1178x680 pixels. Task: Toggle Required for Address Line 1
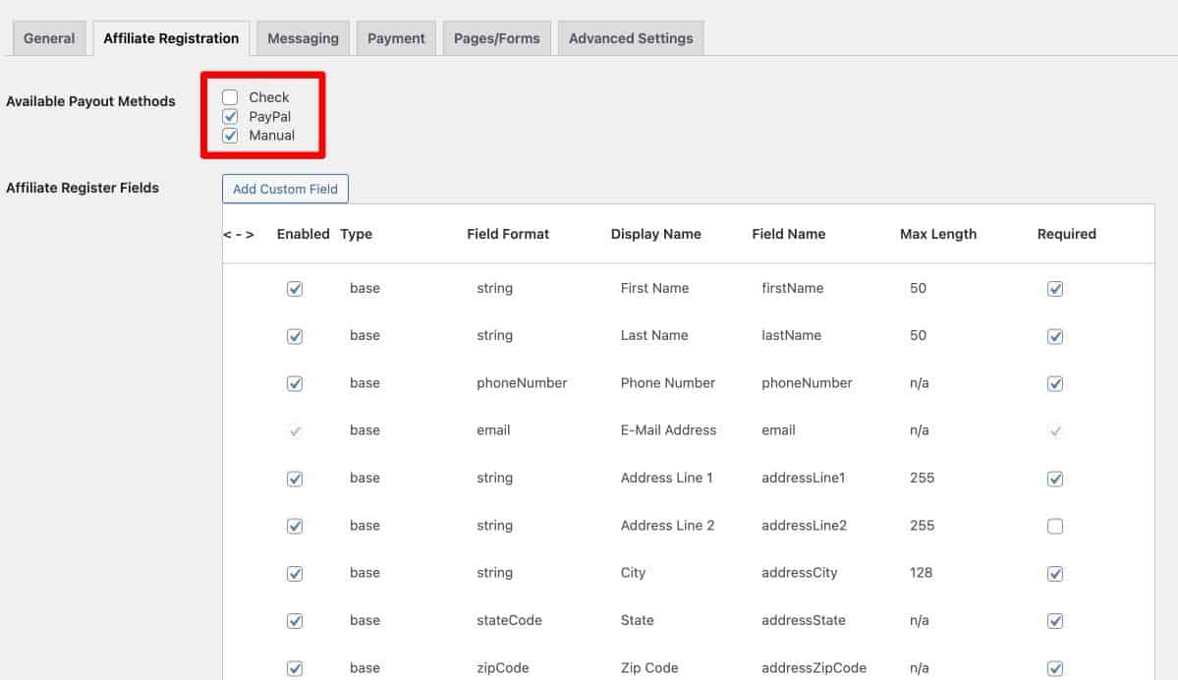coord(1055,479)
